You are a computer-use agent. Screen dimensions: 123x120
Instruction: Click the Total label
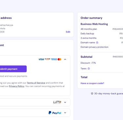point(84,77)
